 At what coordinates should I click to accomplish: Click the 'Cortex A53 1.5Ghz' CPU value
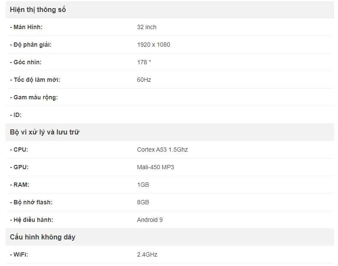tap(162, 149)
